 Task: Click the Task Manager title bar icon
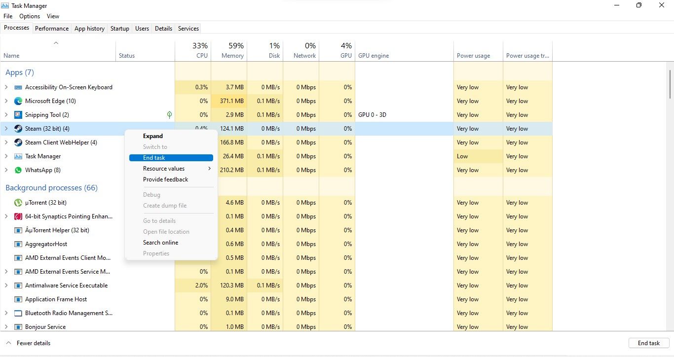5,5
